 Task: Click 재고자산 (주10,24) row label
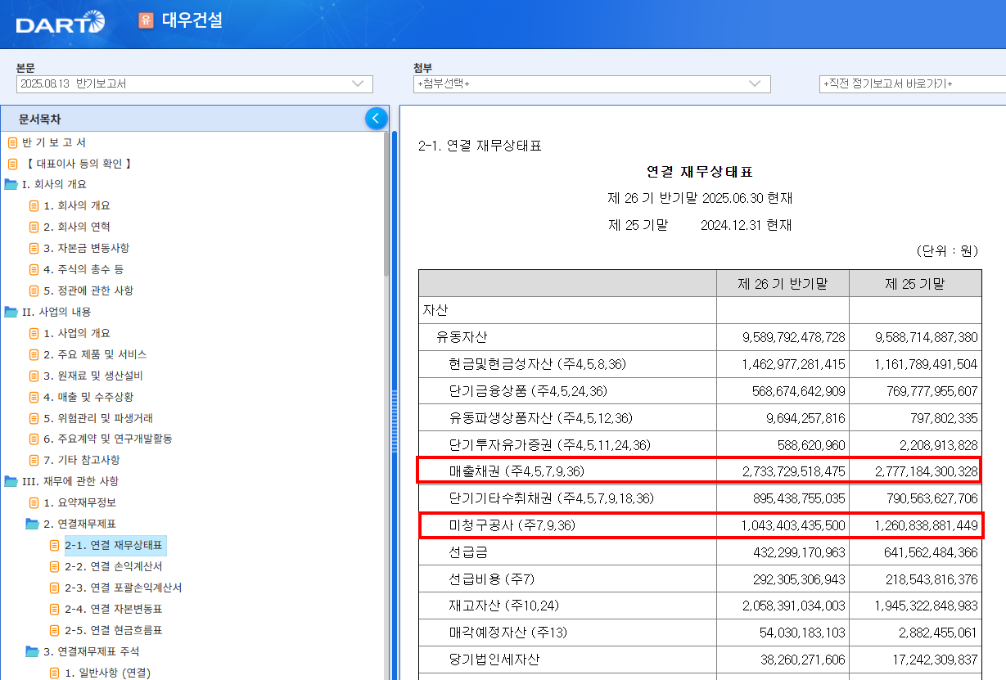[506, 606]
